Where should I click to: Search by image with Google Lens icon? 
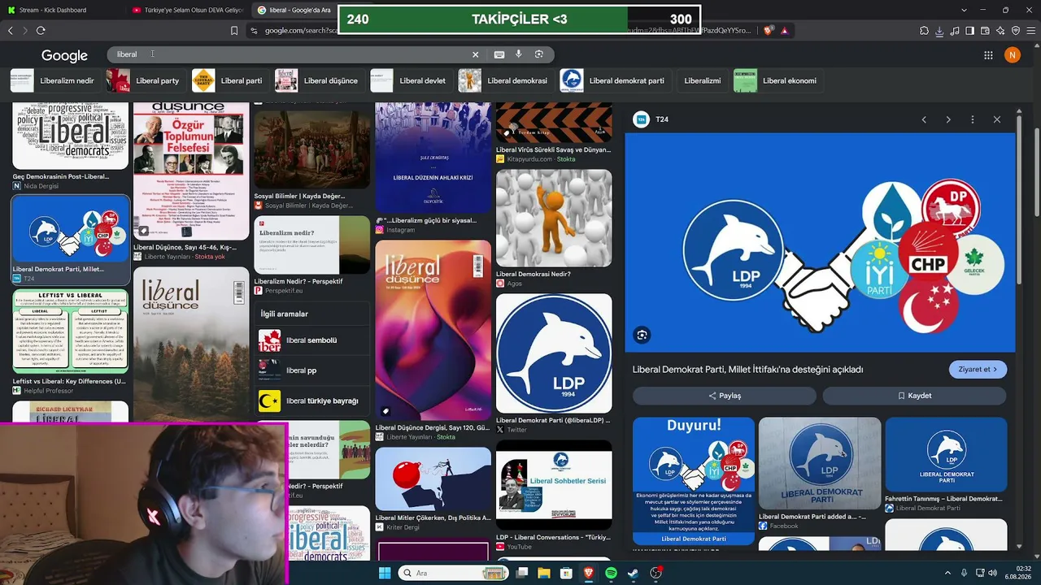click(x=538, y=54)
